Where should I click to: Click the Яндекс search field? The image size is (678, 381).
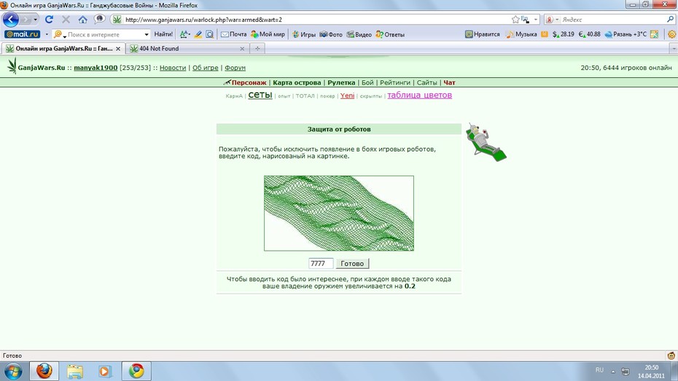click(612, 20)
